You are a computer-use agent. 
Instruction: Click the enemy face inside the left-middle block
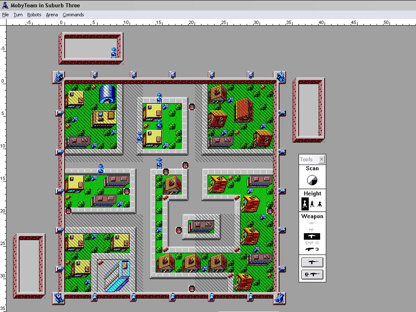click(127, 191)
